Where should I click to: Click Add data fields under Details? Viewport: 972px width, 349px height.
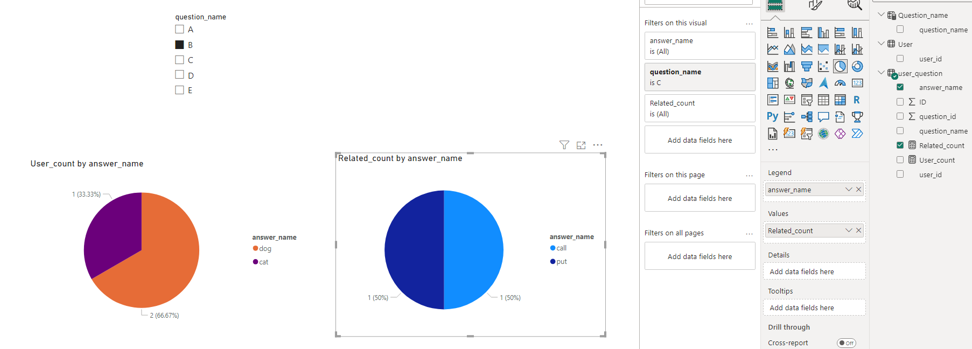814,271
